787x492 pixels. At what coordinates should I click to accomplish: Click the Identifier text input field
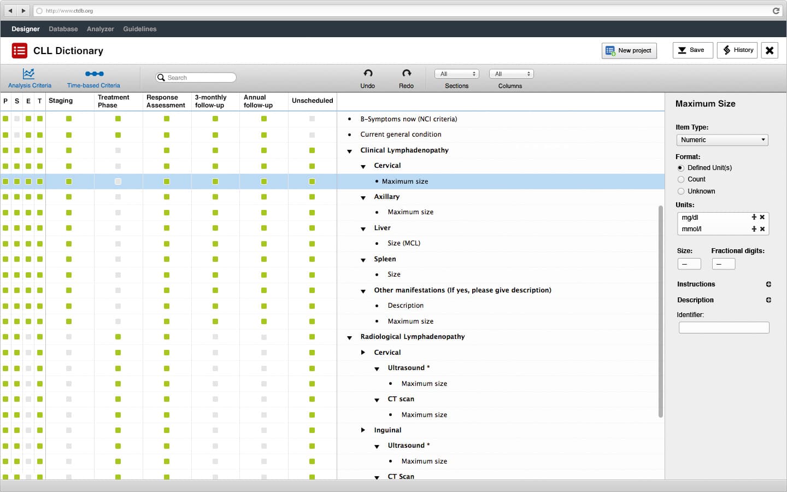point(724,327)
